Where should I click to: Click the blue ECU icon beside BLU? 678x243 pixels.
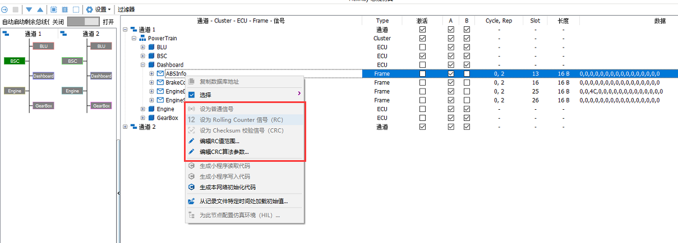pyautogui.click(x=151, y=47)
